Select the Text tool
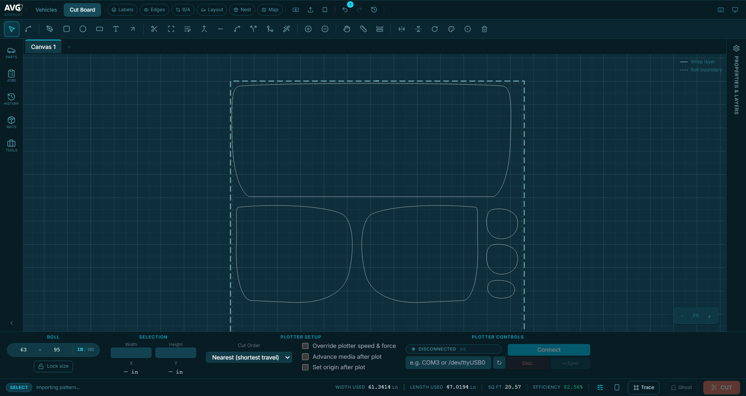 (116, 29)
